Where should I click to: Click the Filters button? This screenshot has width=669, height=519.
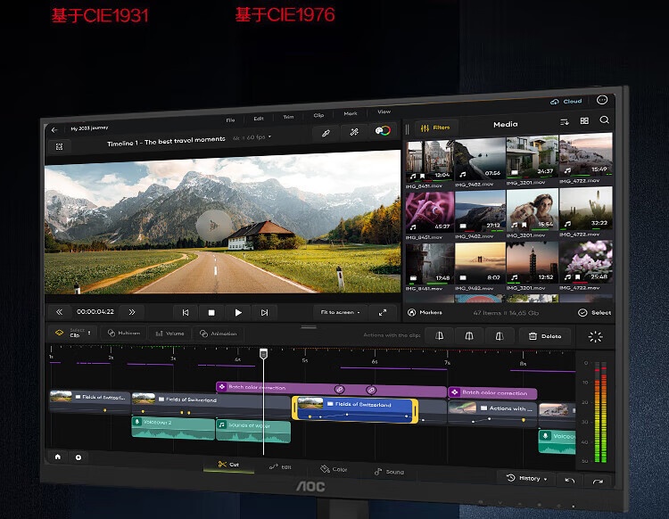point(434,128)
